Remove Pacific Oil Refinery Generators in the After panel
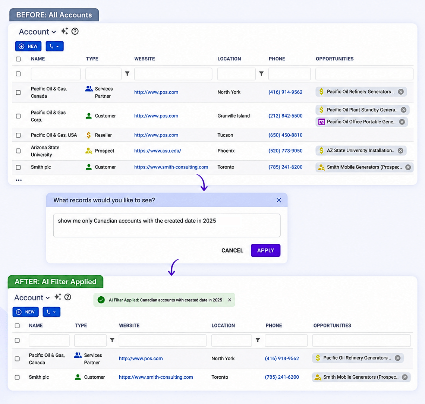The image size is (425, 404). (x=398, y=358)
